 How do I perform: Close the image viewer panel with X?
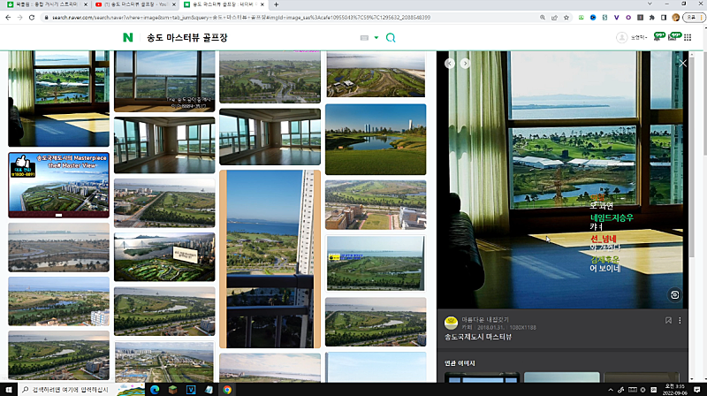pos(682,64)
